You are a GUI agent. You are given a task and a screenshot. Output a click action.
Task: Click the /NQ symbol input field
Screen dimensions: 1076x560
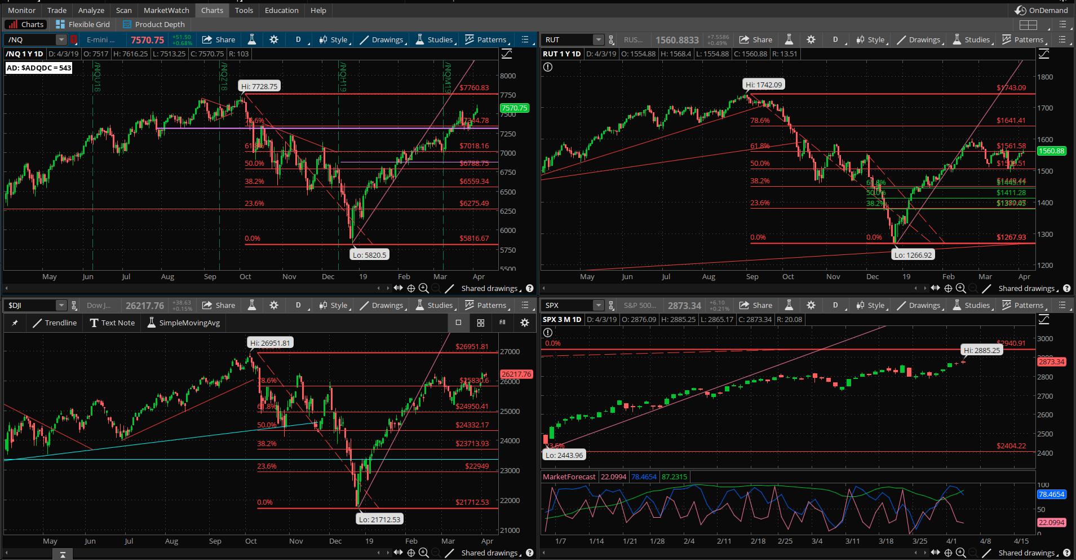pos(30,39)
